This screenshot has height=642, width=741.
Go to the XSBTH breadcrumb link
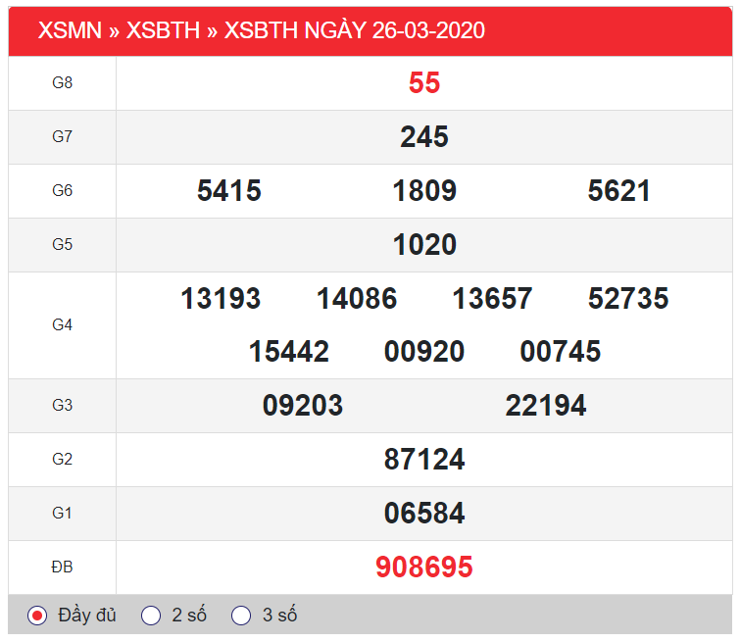[x=165, y=30]
